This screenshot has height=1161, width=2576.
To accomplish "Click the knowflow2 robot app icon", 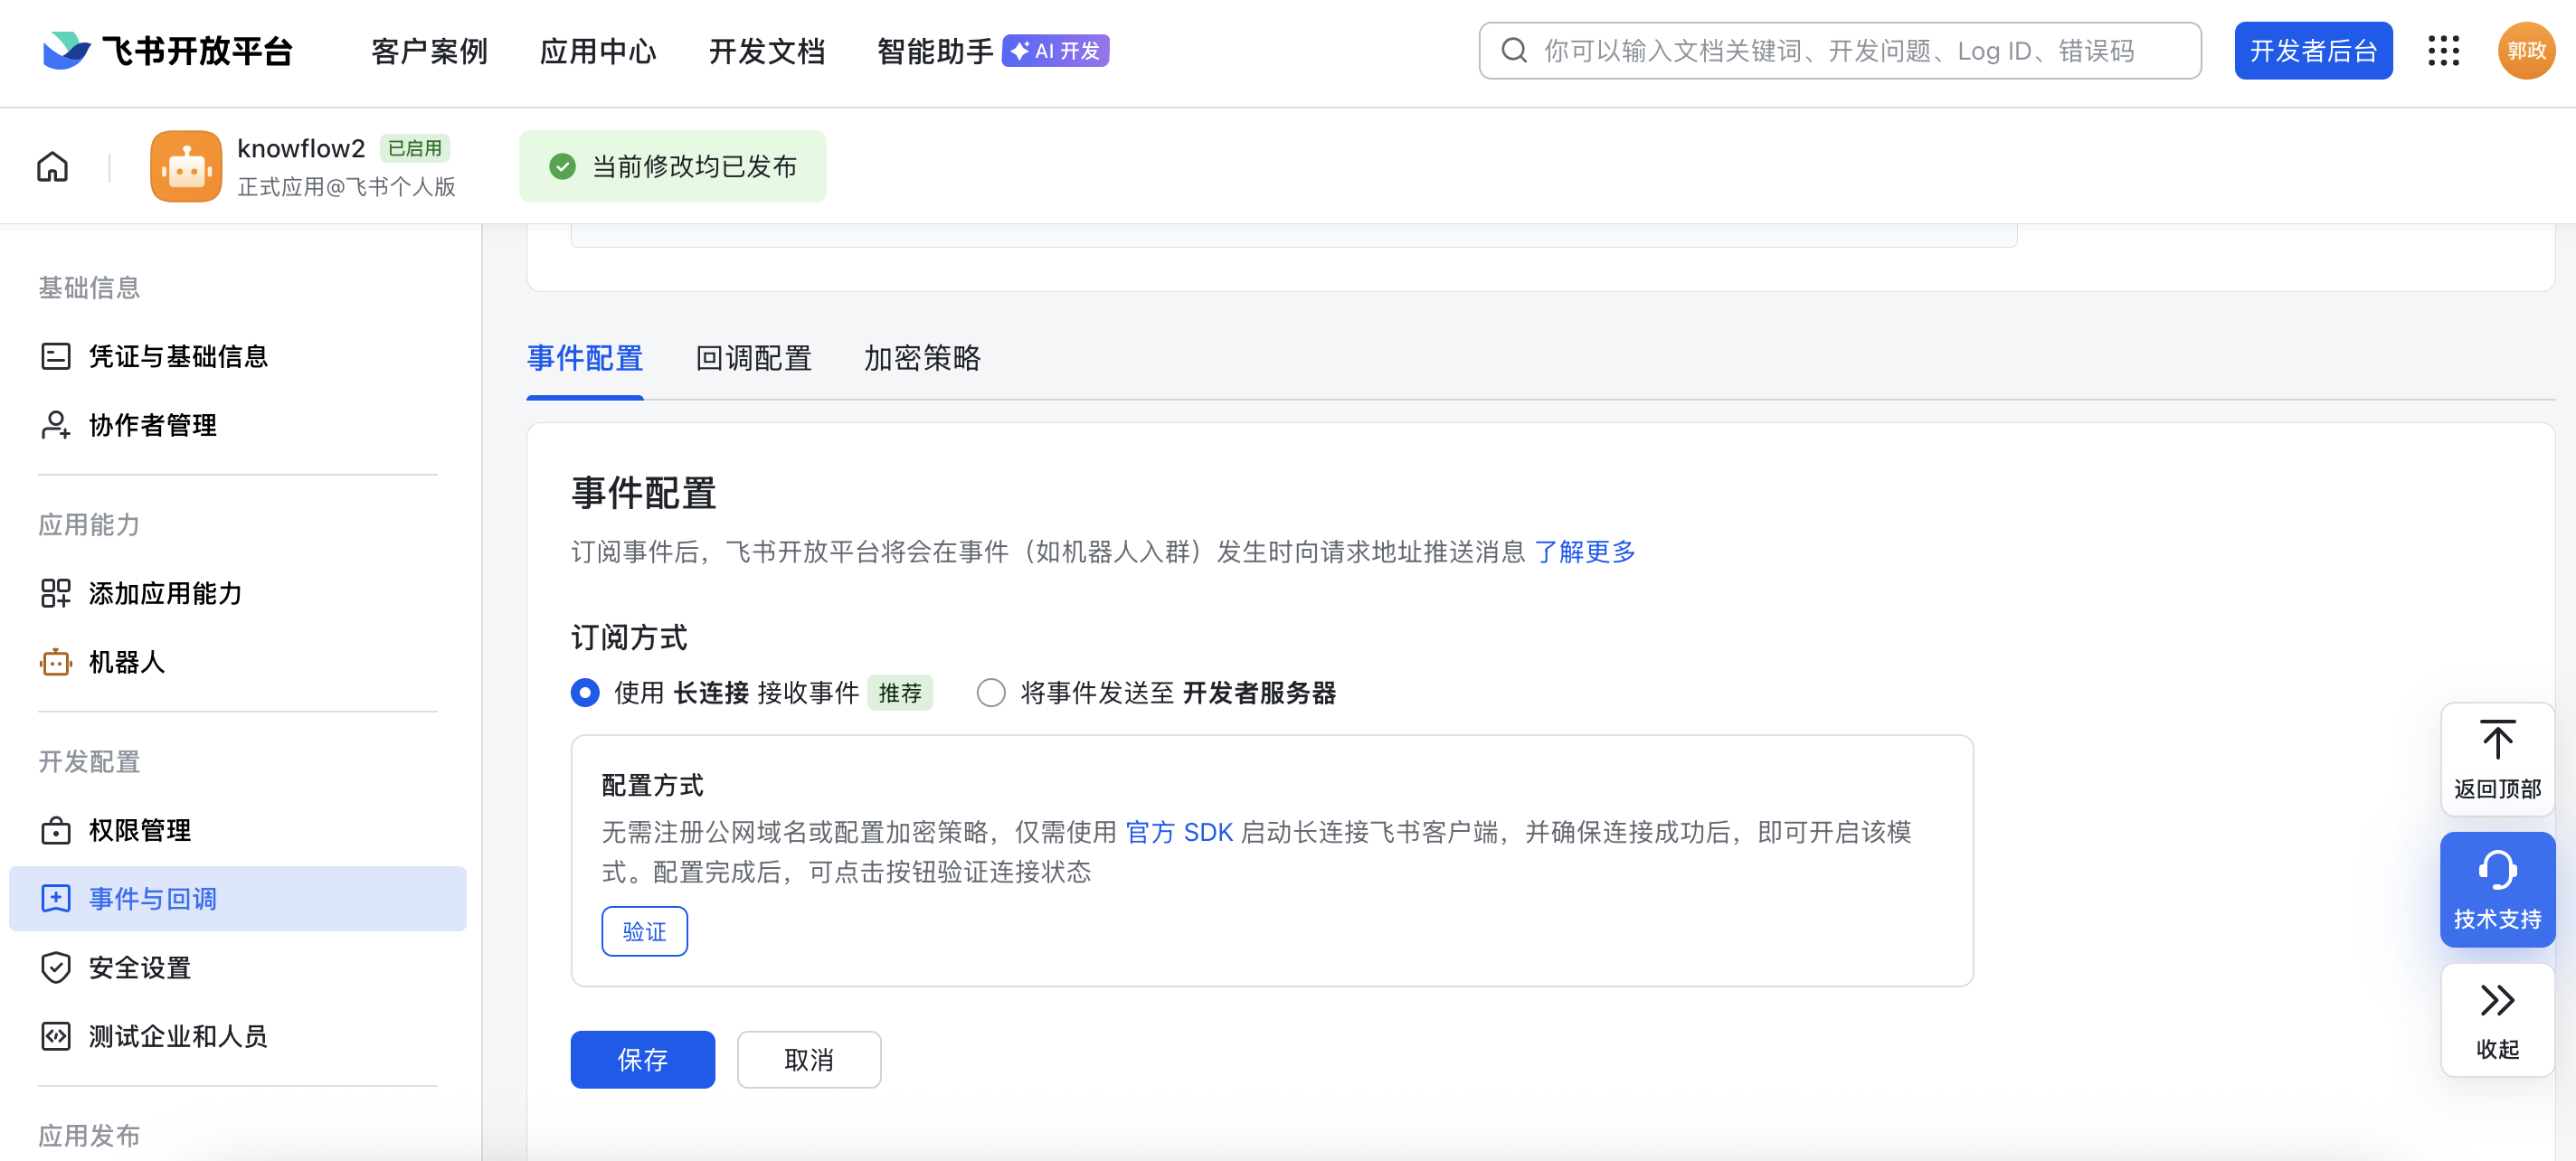I will (x=186, y=166).
